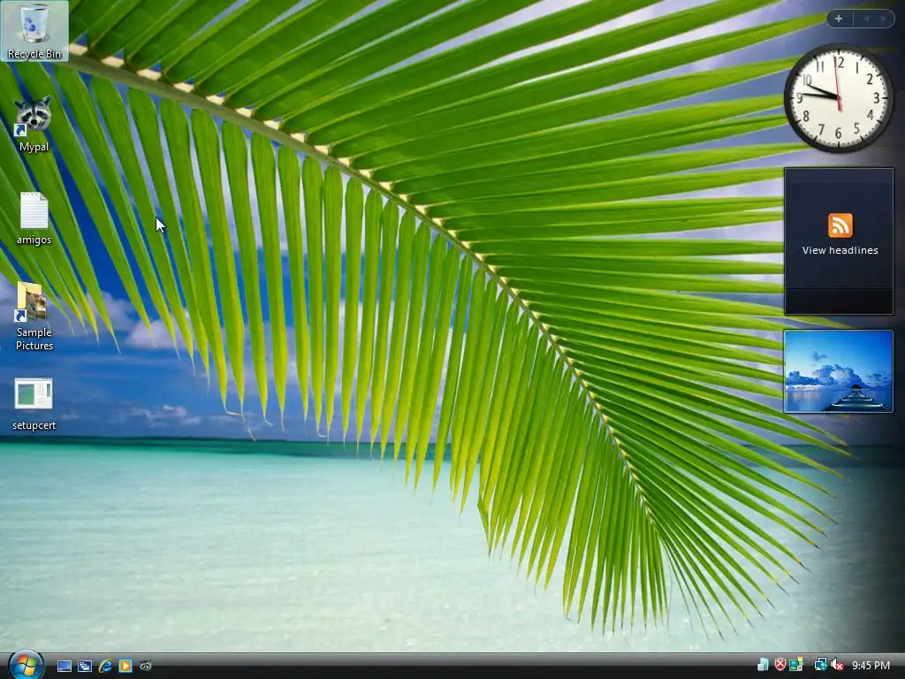
Task: Launch Mypal raccoon icon in Quick Launch
Action: click(146, 666)
